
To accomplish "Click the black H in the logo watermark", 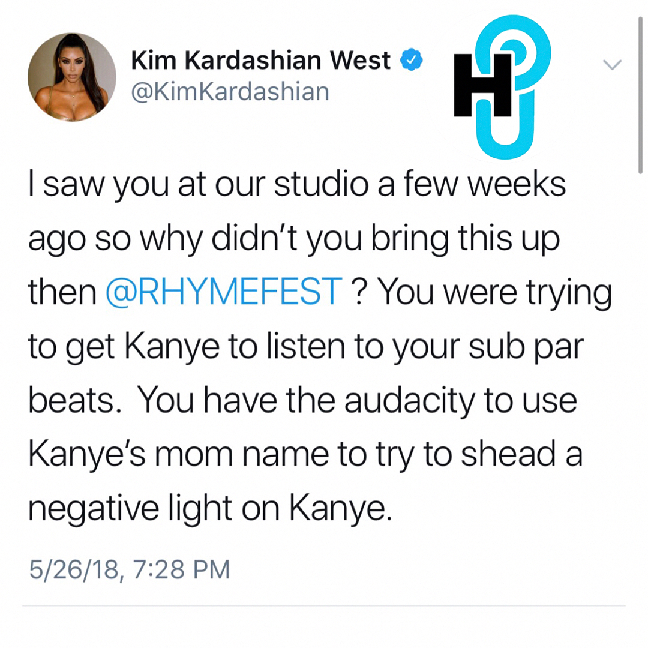I will coord(482,85).
